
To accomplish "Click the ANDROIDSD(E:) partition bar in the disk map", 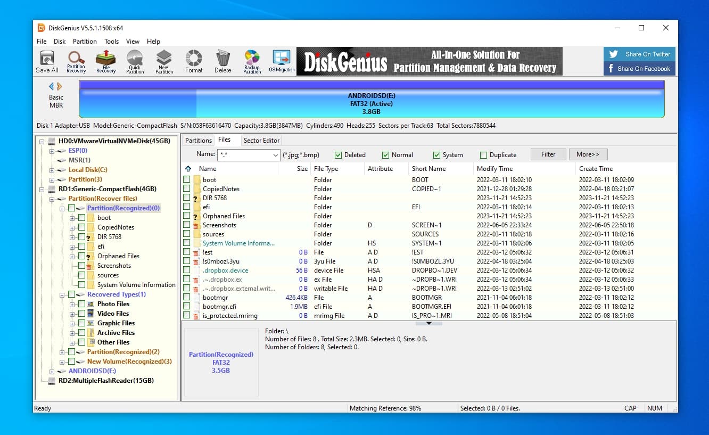I will coord(372,99).
